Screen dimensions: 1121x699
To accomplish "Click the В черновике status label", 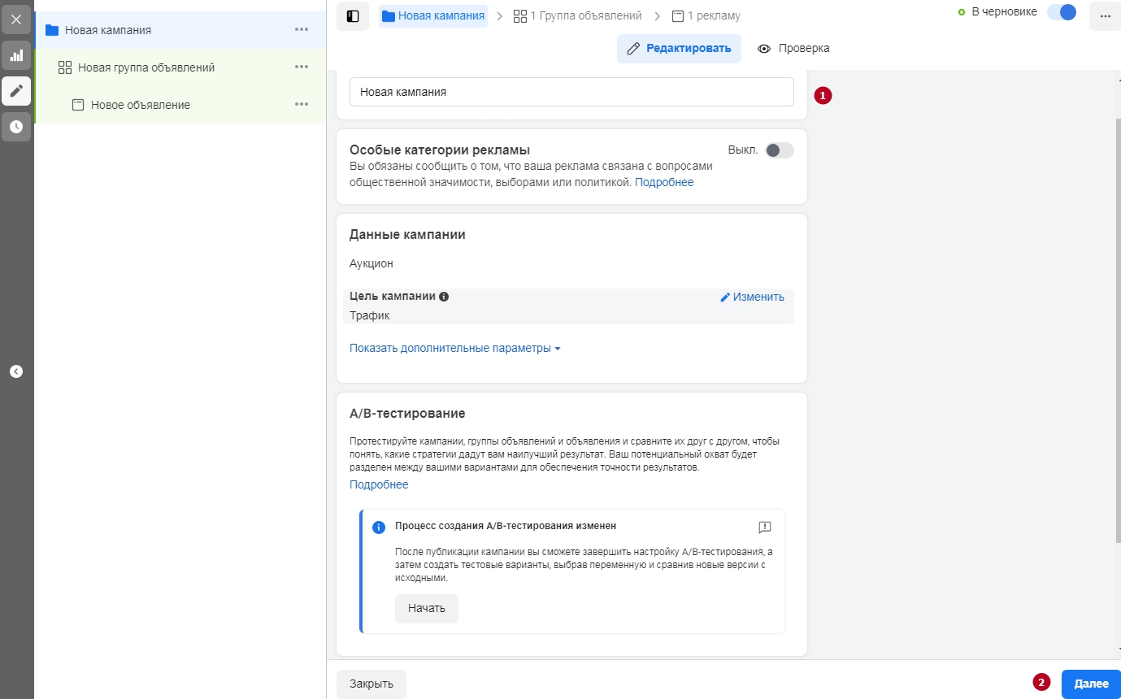I will tap(1004, 12).
